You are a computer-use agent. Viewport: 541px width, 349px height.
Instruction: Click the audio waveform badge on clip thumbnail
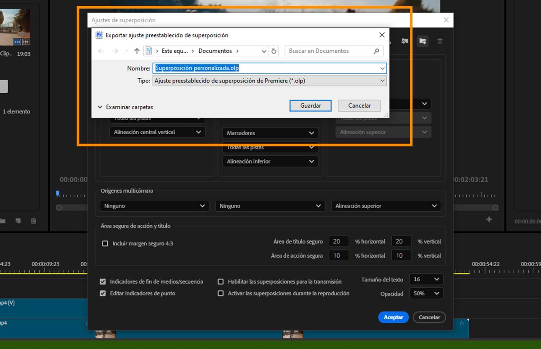(26, 42)
